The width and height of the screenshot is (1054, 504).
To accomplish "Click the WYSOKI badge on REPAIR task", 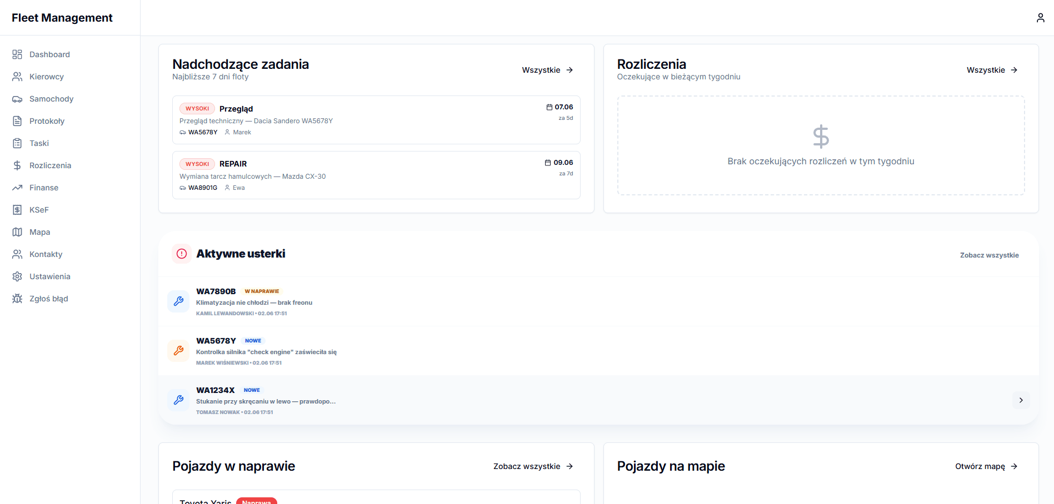I will point(197,164).
